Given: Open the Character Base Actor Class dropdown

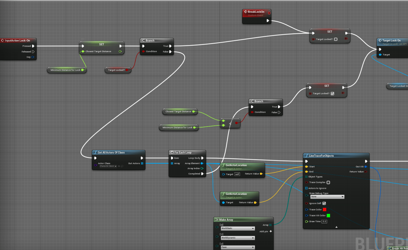Looking at the screenshot, I should coord(108,166).
